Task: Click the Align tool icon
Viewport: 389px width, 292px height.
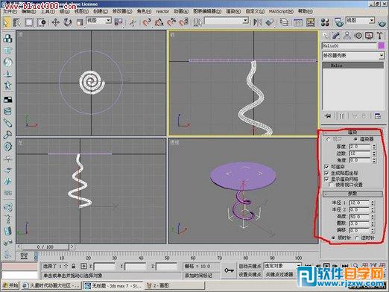Action: click(x=270, y=22)
